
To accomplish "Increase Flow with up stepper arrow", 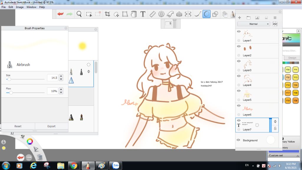I will coord(61,89).
